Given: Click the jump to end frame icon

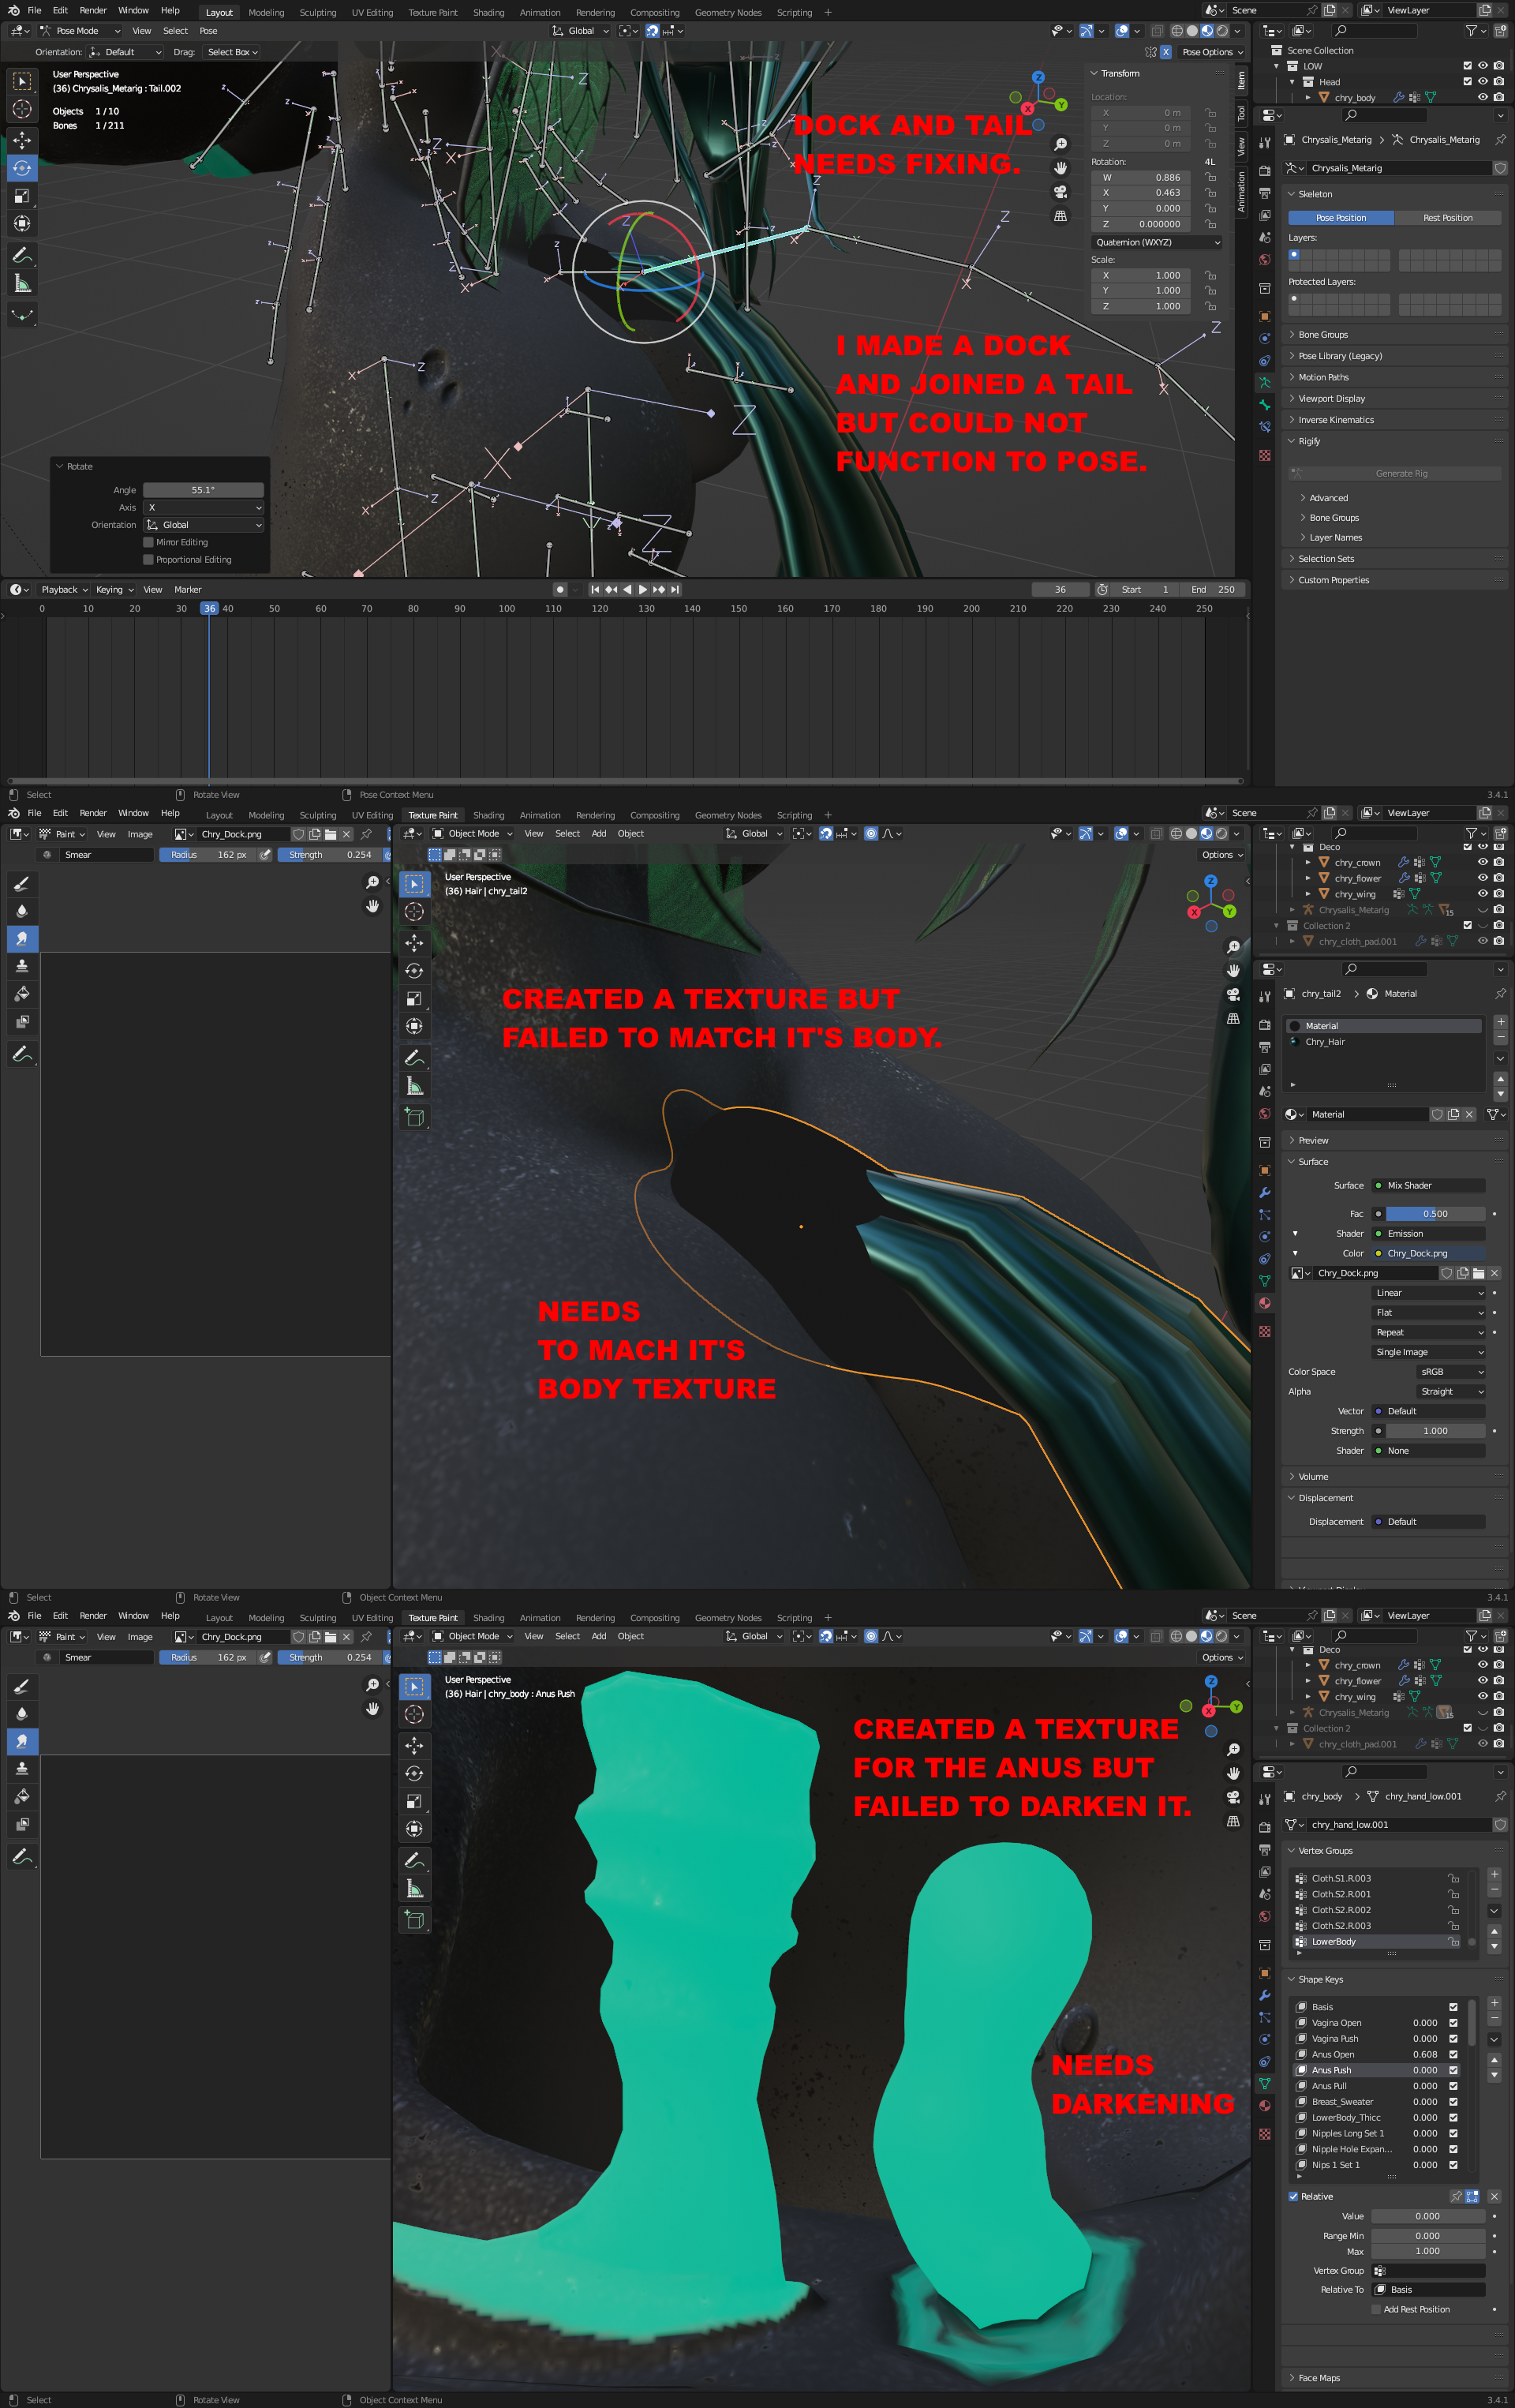Looking at the screenshot, I should click(675, 589).
